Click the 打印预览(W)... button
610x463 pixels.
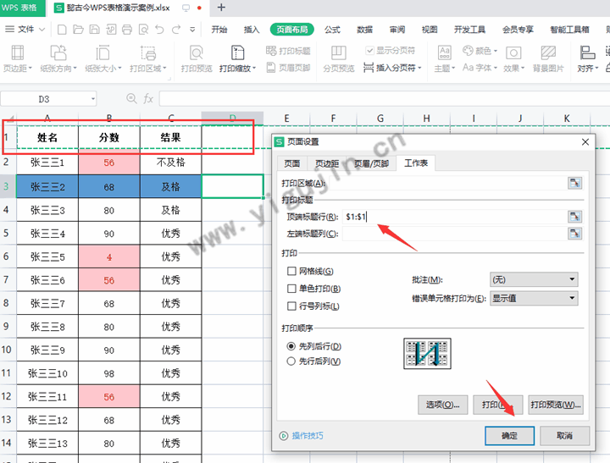click(556, 405)
